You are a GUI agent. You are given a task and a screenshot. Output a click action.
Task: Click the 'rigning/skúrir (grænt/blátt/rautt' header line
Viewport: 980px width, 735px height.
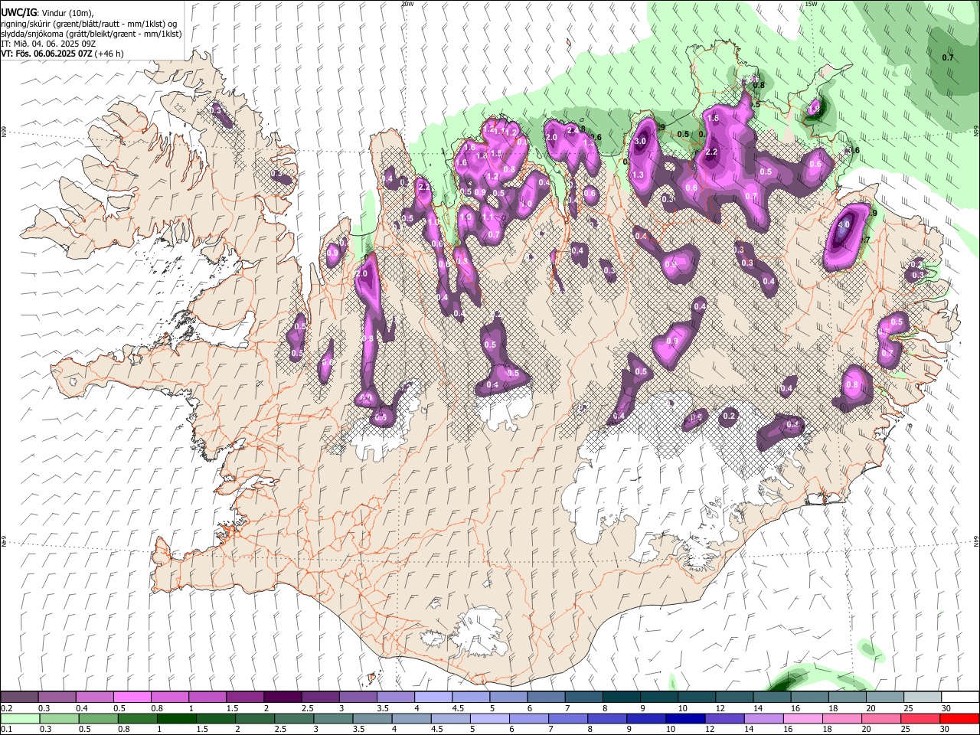(89, 23)
